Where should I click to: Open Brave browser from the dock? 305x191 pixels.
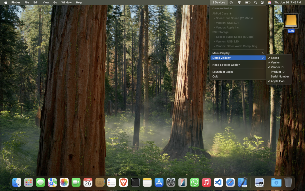[x=124, y=182]
